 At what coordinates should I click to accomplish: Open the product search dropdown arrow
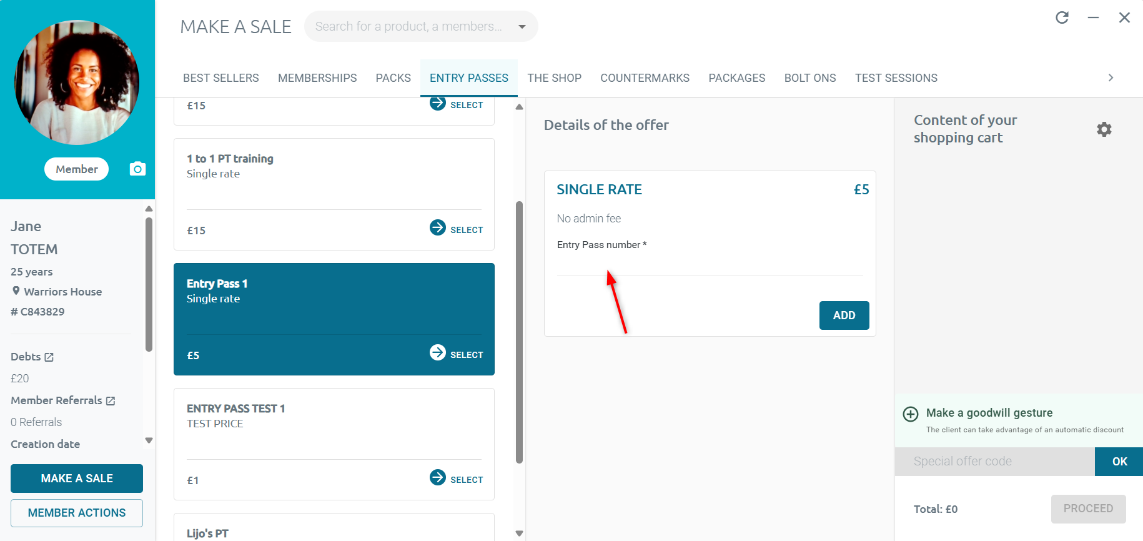[522, 27]
